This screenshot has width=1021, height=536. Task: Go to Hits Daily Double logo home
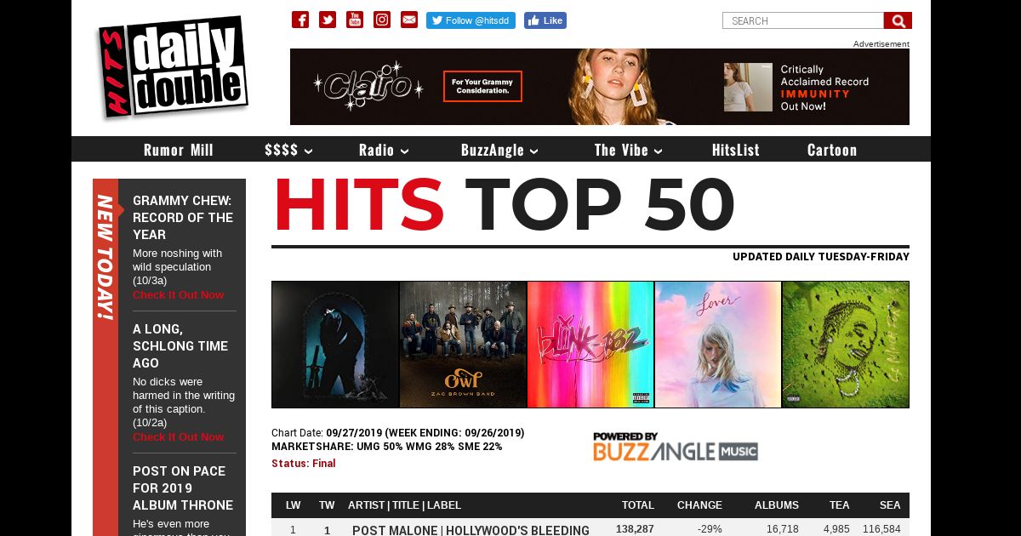click(x=173, y=66)
